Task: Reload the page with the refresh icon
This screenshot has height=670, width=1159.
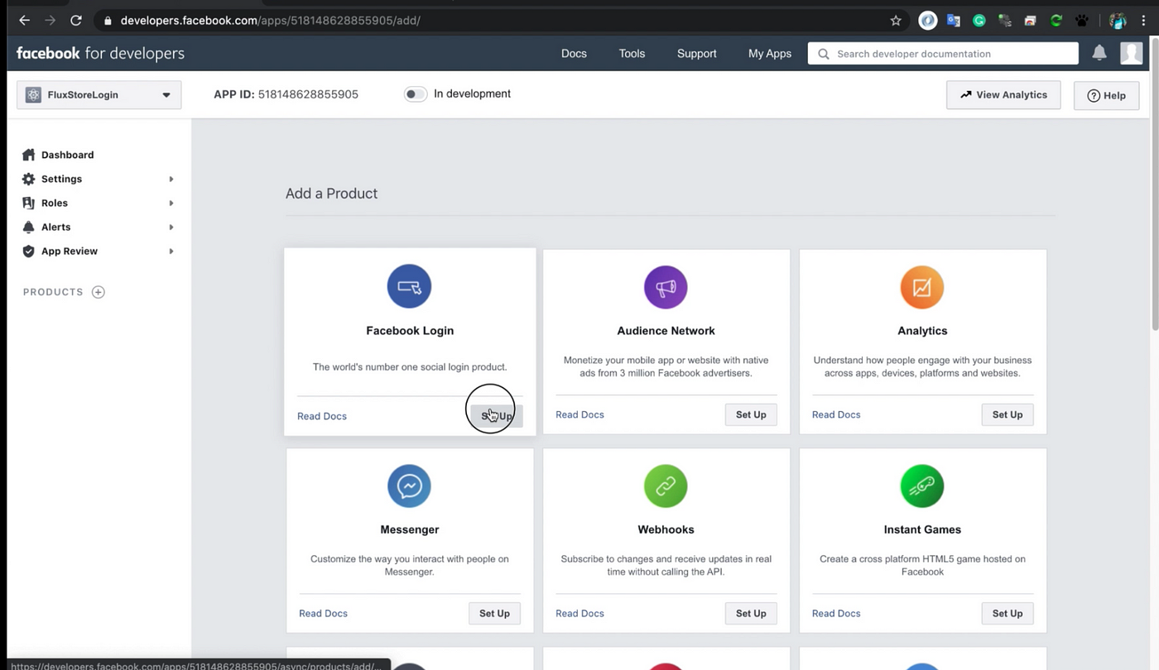Action: tap(76, 21)
